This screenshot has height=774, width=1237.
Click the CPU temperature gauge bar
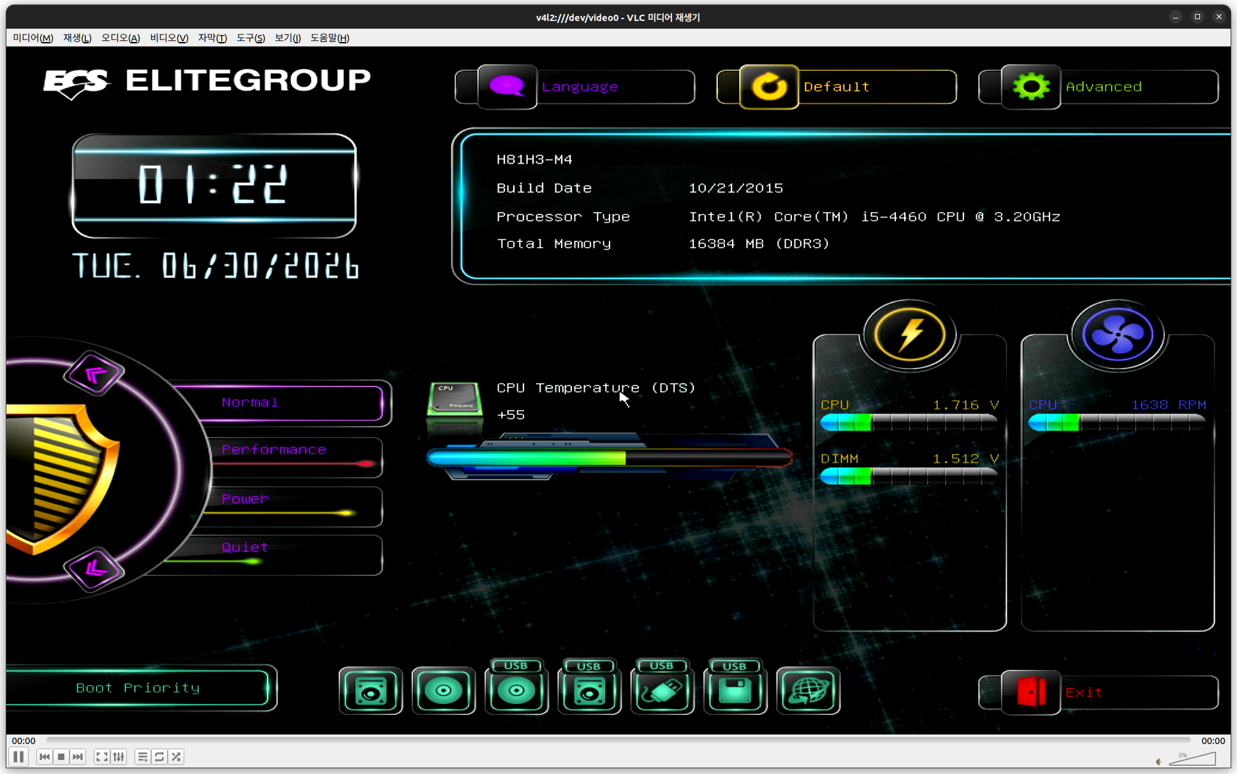pyautogui.click(x=610, y=457)
